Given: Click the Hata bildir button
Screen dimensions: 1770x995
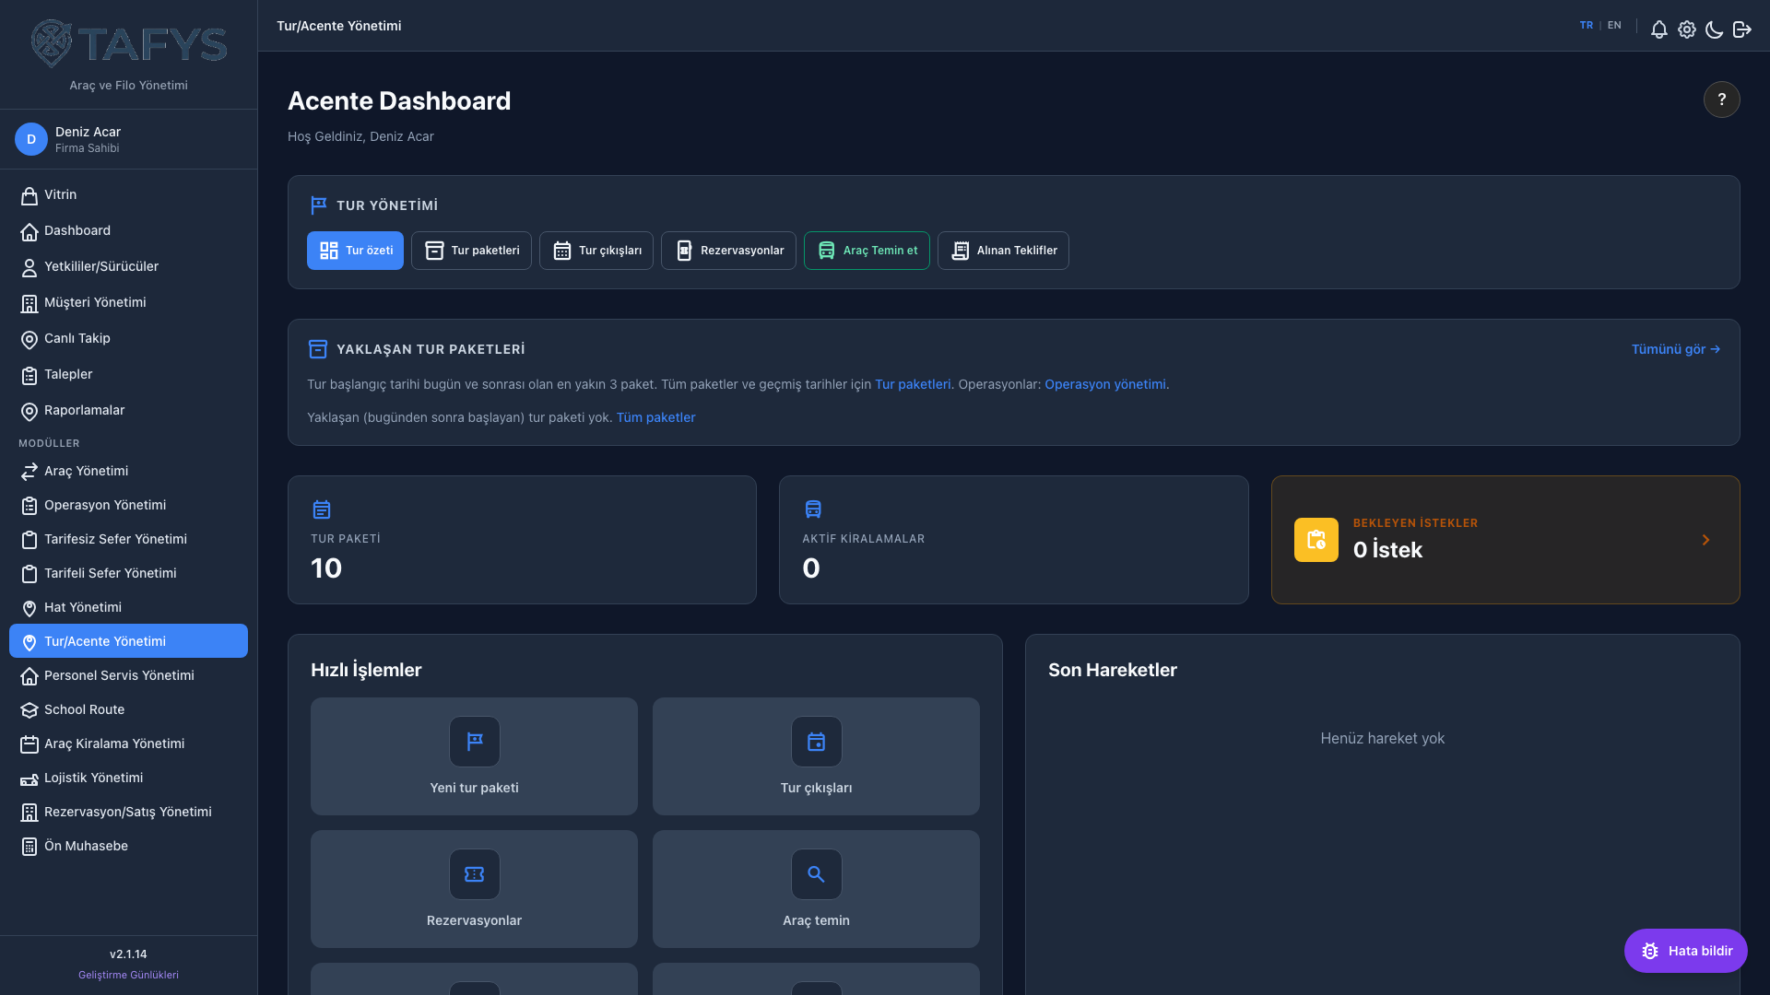Looking at the screenshot, I should coord(1685,951).
